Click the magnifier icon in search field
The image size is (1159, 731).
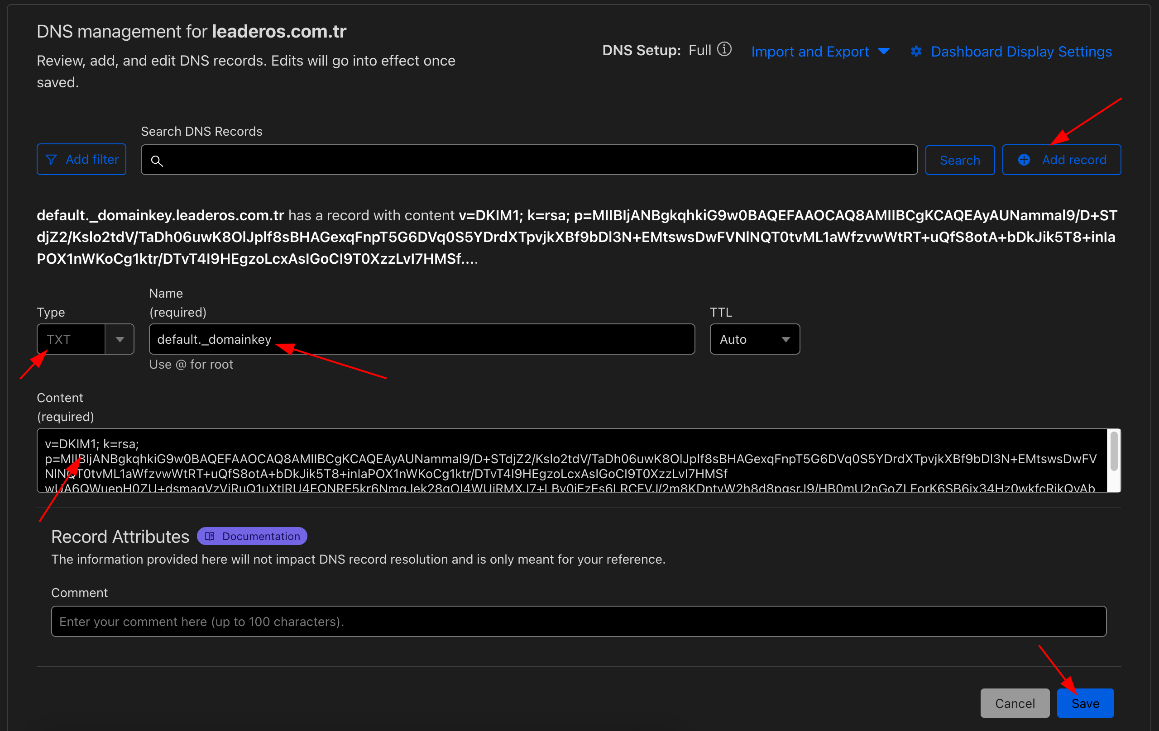click(157, 161)
